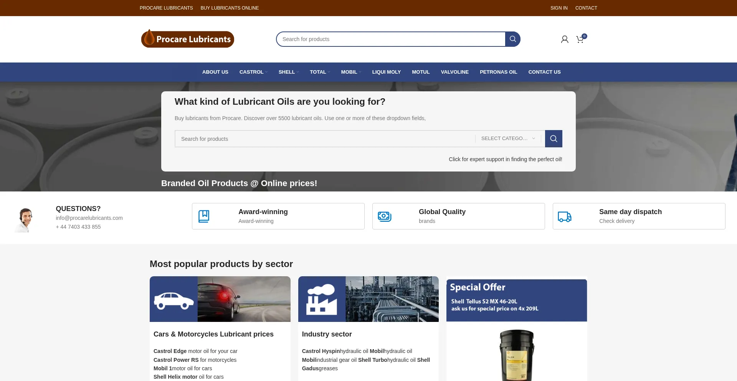Click the Procare Lubricants logo
Screen dimensions: 737x381
(x=188, y=39)
